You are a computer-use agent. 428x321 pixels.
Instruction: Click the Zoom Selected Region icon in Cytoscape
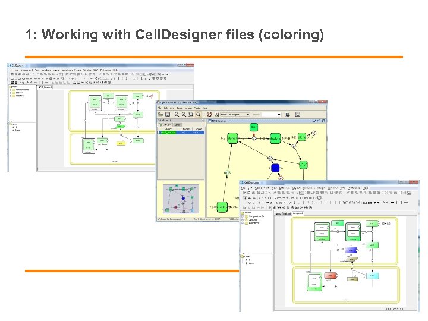pos(198,114)
